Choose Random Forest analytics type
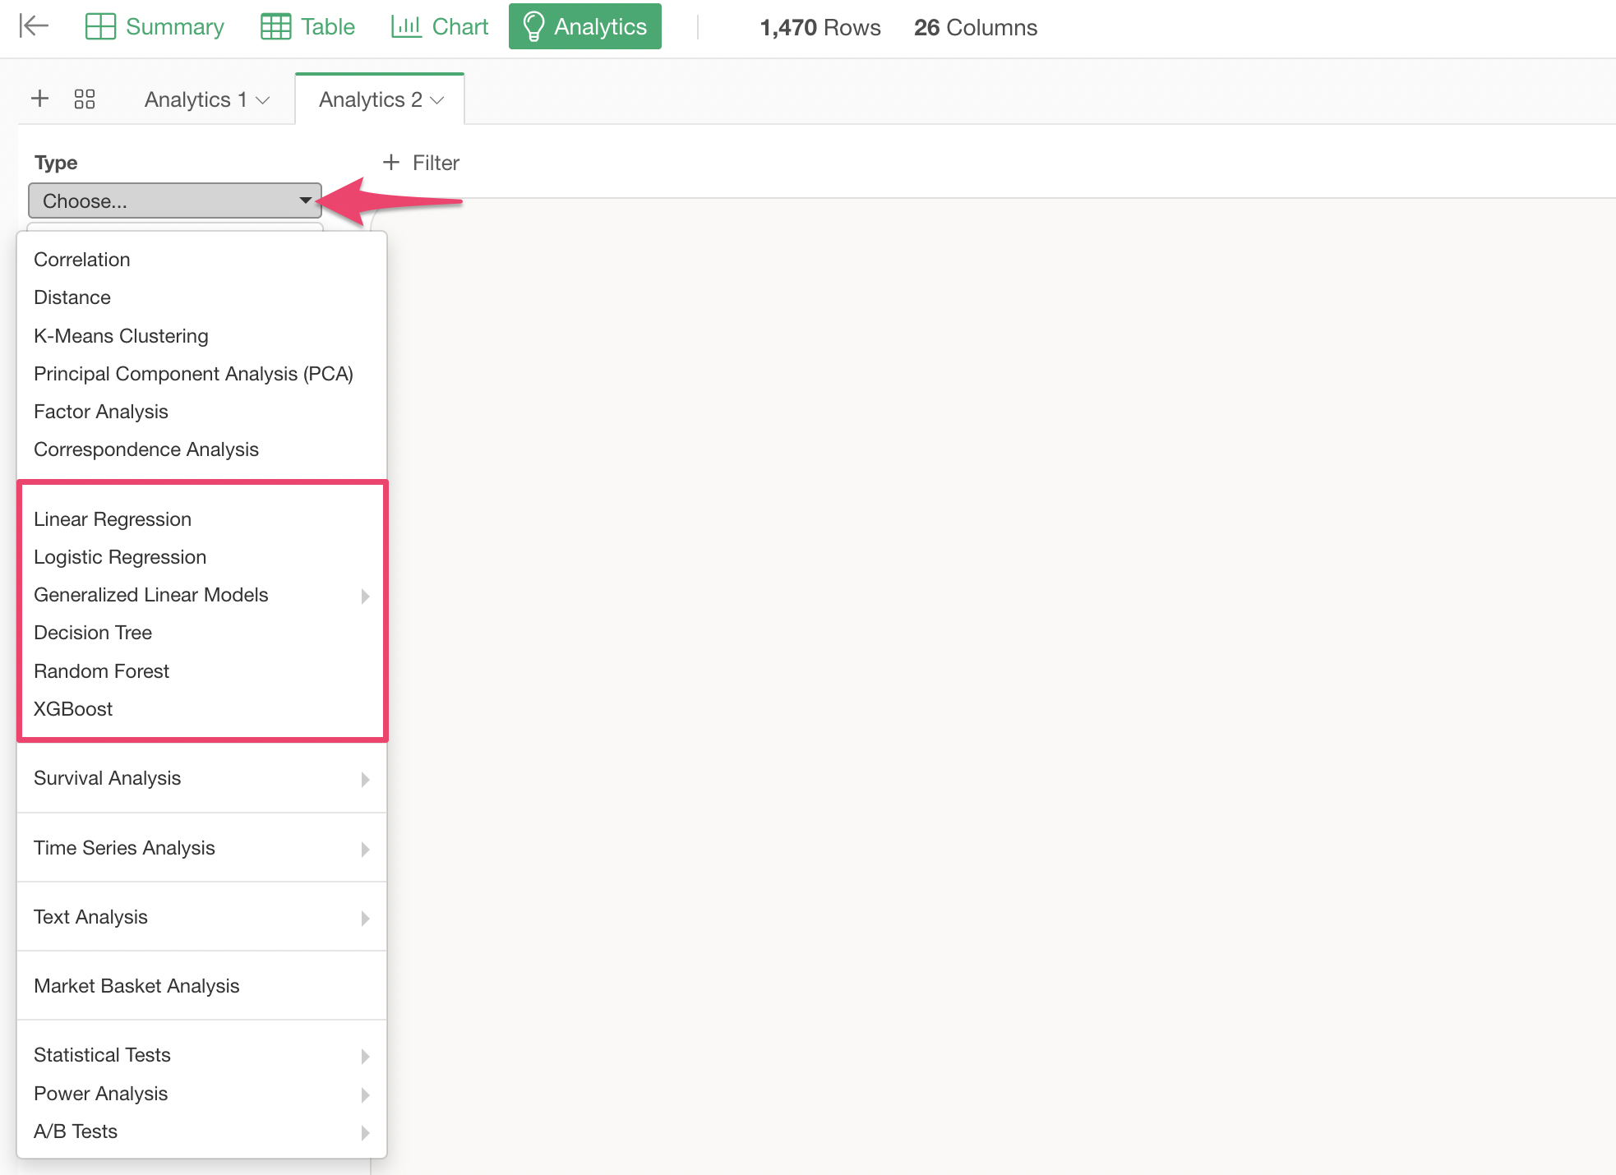The width and height of the screenshot is (1616, 1175). [x=101, y=671]
